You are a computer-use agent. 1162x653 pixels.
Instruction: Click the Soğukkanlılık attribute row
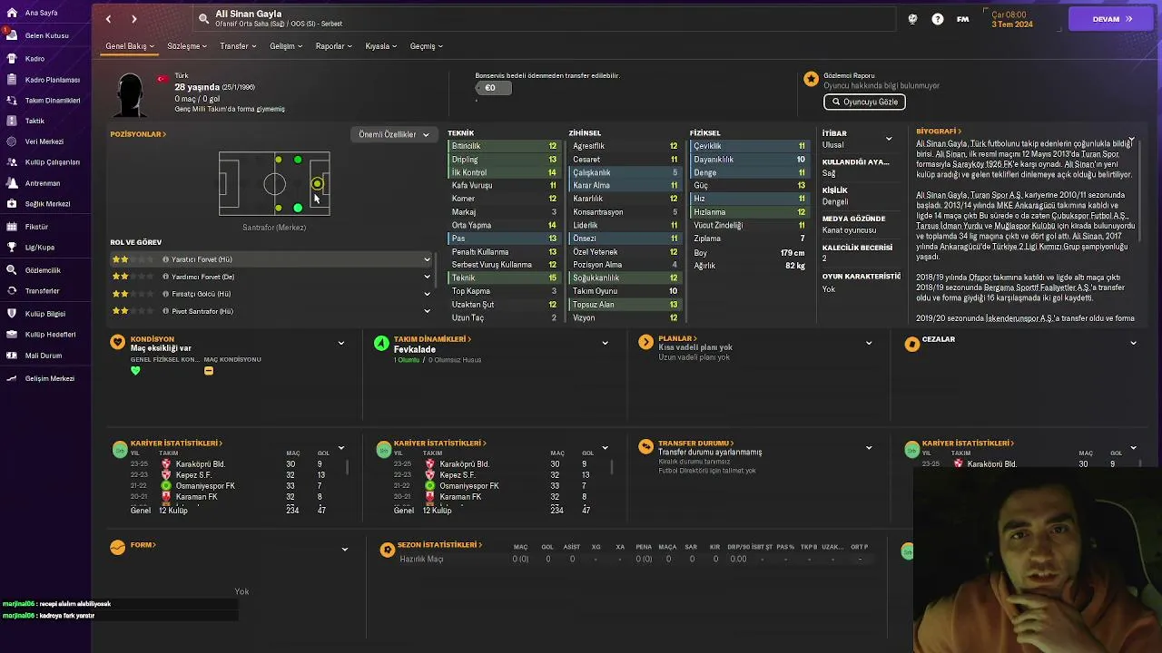(625, 278)
